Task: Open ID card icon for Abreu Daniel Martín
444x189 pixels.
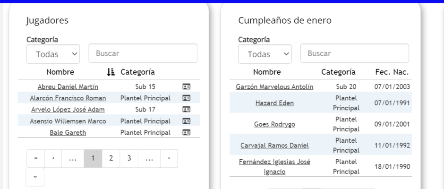Action: (x=186, y=87)
